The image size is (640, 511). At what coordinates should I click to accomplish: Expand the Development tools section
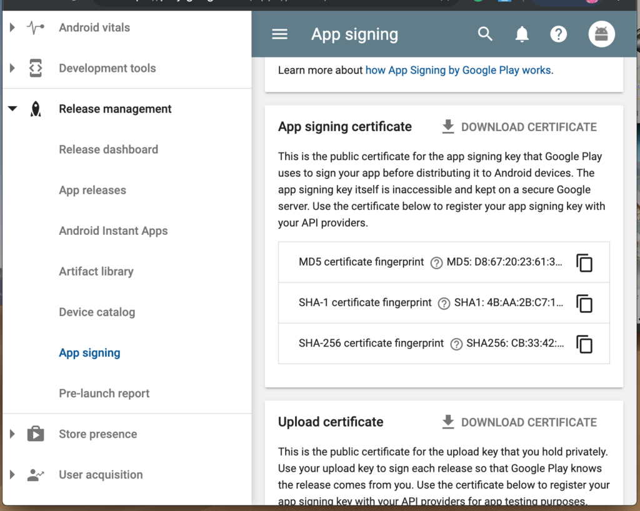(x=12, y=68)
